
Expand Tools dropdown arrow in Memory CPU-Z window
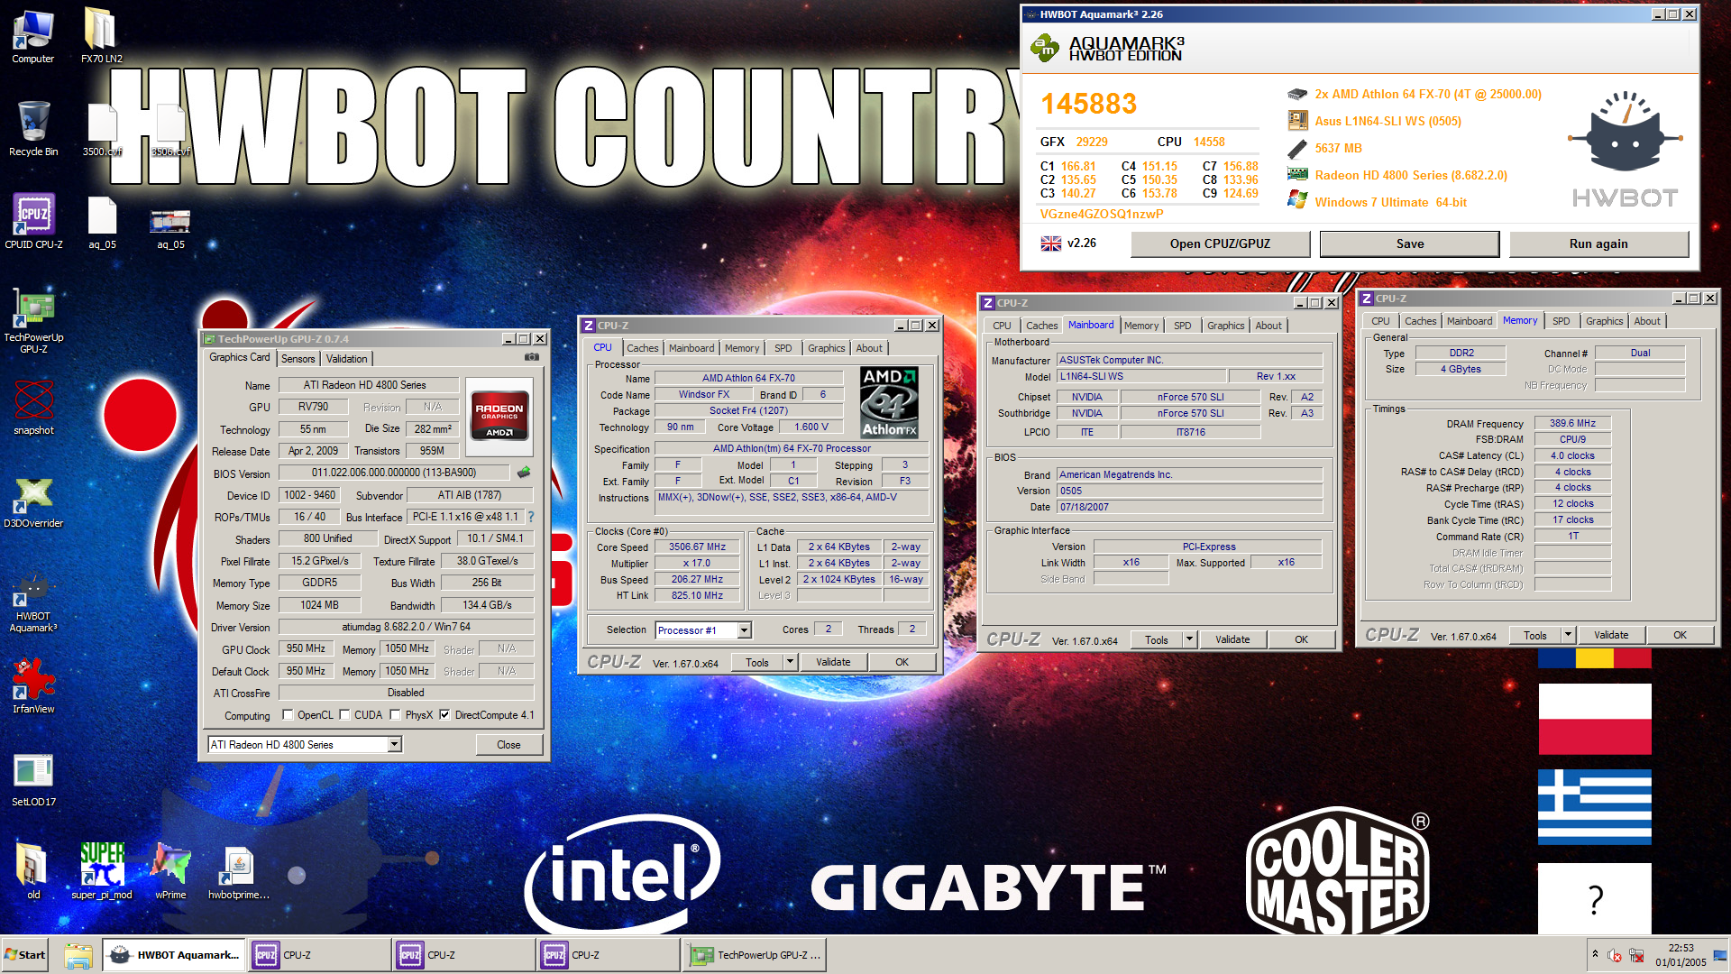click(1568, 635)
